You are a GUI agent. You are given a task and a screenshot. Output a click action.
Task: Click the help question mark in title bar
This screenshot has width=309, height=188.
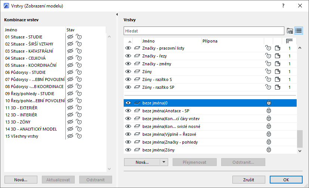coord(283,6)
